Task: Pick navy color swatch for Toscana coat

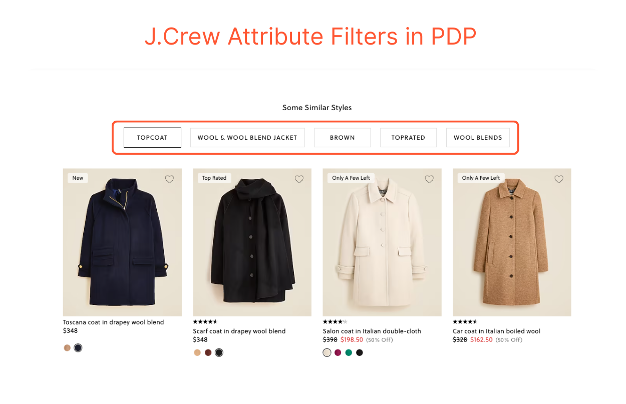Action: point(78,348)
